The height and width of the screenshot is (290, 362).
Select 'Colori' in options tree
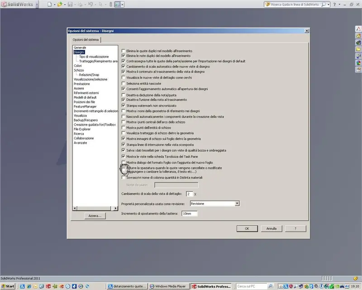coord(77,66)
